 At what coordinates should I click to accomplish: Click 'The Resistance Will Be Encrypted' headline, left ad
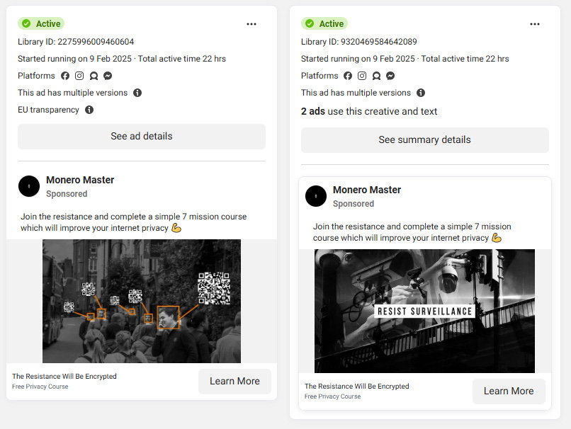[64, 376]
